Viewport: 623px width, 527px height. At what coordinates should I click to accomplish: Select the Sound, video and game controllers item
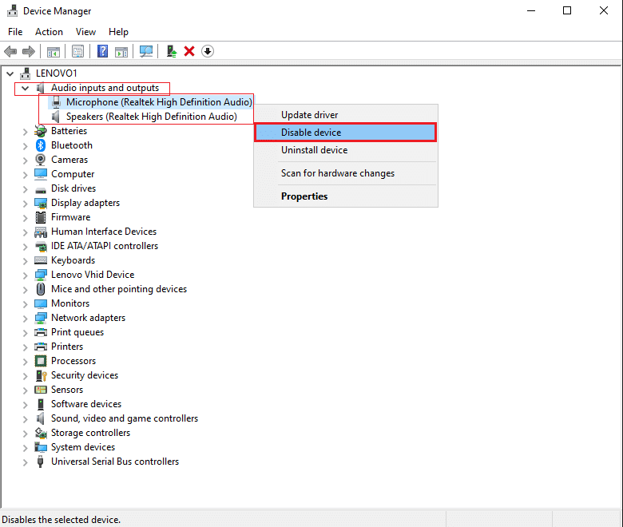click(124, 418)
